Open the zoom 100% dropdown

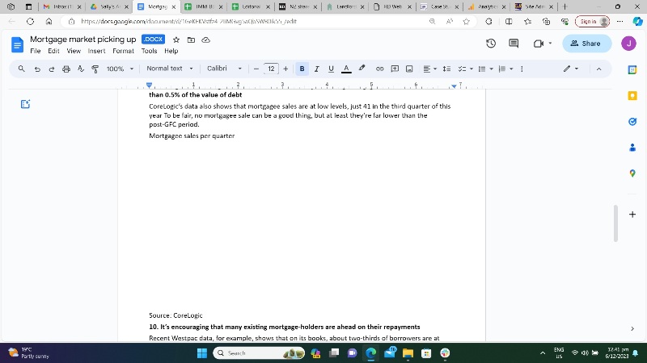(120, 69)
